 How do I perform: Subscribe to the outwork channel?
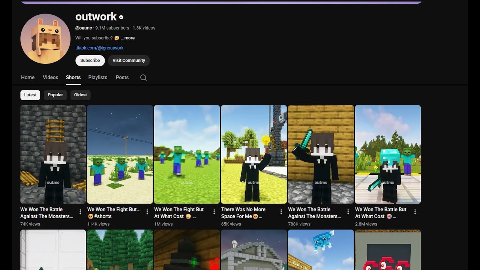(90, 60)
